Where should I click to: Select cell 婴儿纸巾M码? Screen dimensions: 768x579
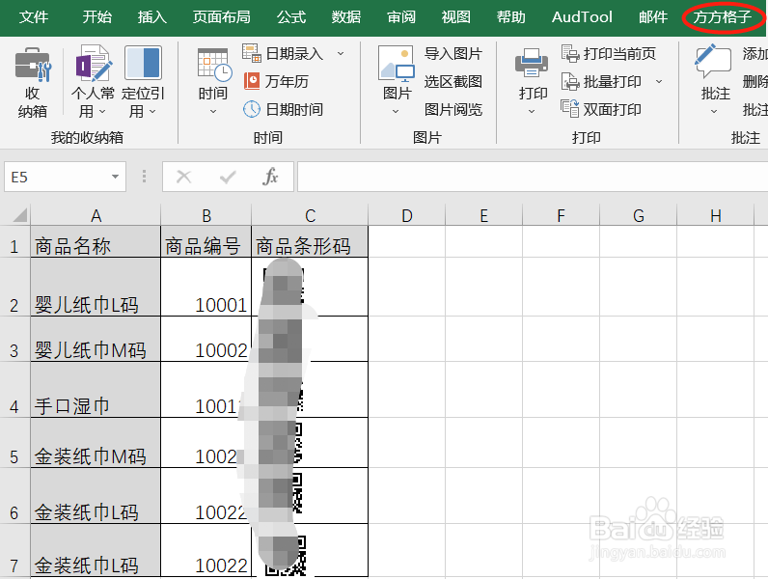(x=96, y=340)
